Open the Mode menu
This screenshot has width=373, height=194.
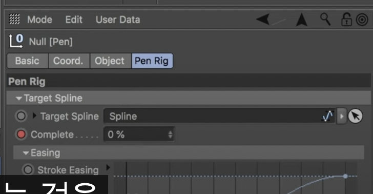pos(40,20)
